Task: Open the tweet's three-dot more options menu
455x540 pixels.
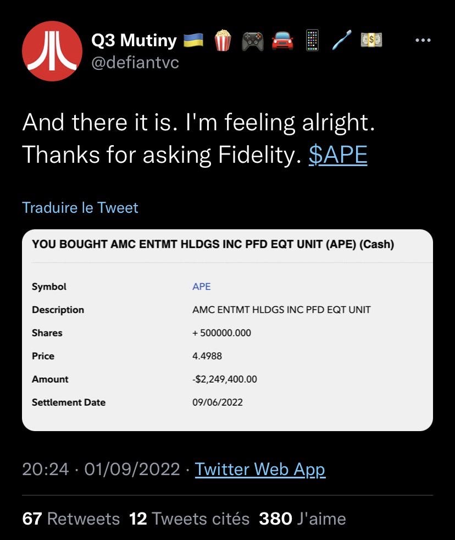Action: click(x=423, y=41)
